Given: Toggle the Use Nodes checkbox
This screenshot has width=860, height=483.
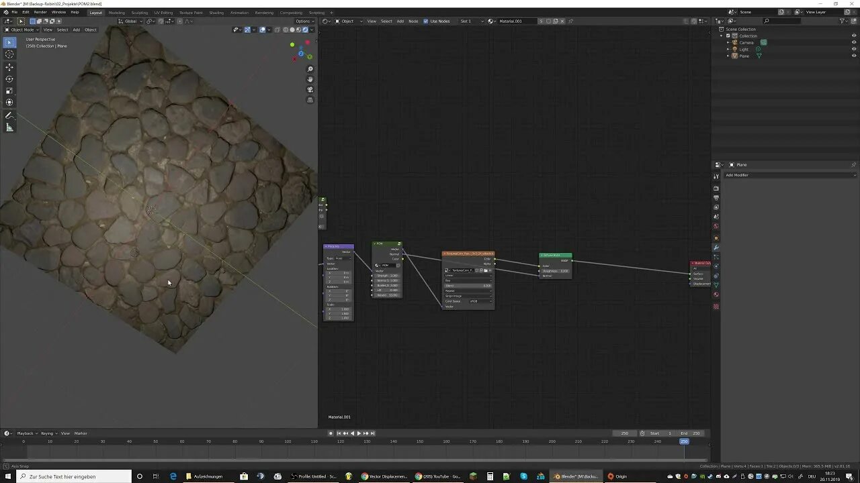Looking at the screenshot, I should pyautogui.click(x=425, y=21).
